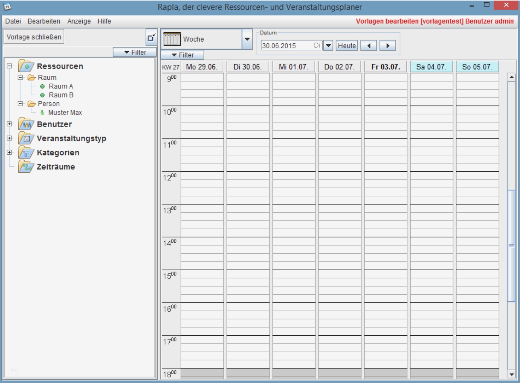This screenshot has height=383, width=520.
Task: Click the Mo 29.06. day header
Action: pos(202,67)
